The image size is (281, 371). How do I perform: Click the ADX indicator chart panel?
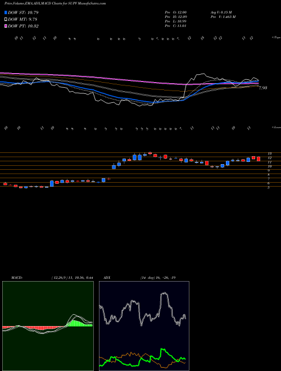coord(144,326)
